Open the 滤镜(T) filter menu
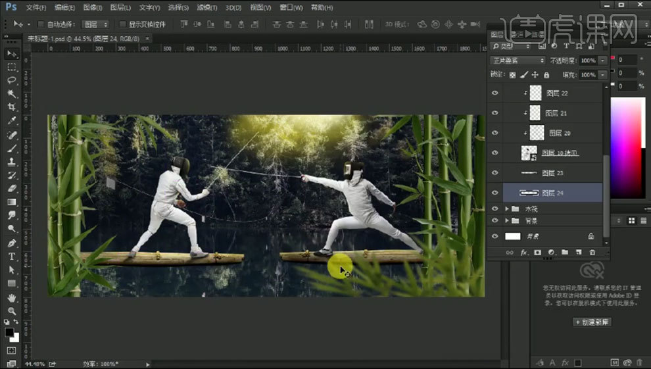 (x=207, y=8)
